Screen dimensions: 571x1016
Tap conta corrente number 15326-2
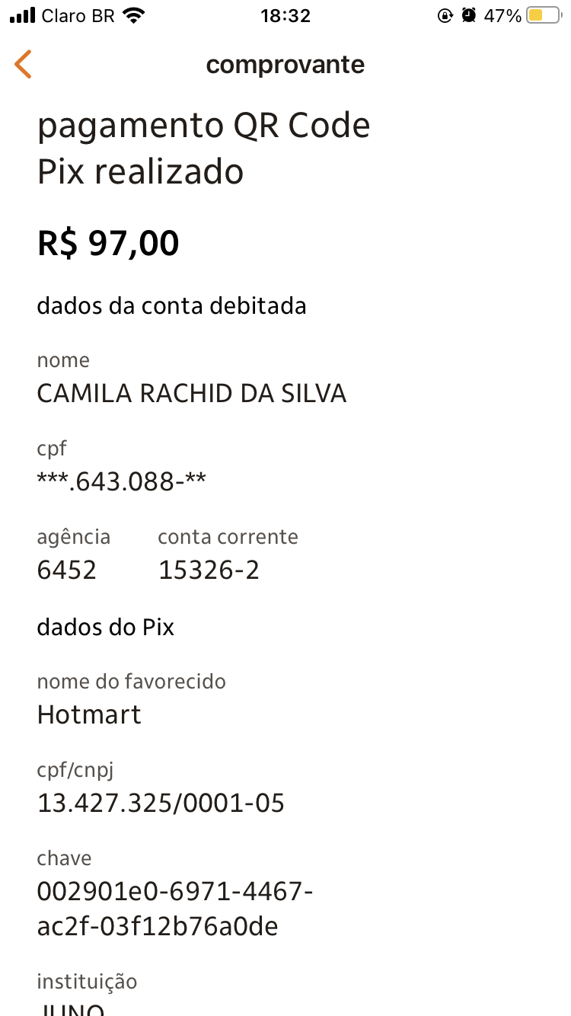(209, 570)
